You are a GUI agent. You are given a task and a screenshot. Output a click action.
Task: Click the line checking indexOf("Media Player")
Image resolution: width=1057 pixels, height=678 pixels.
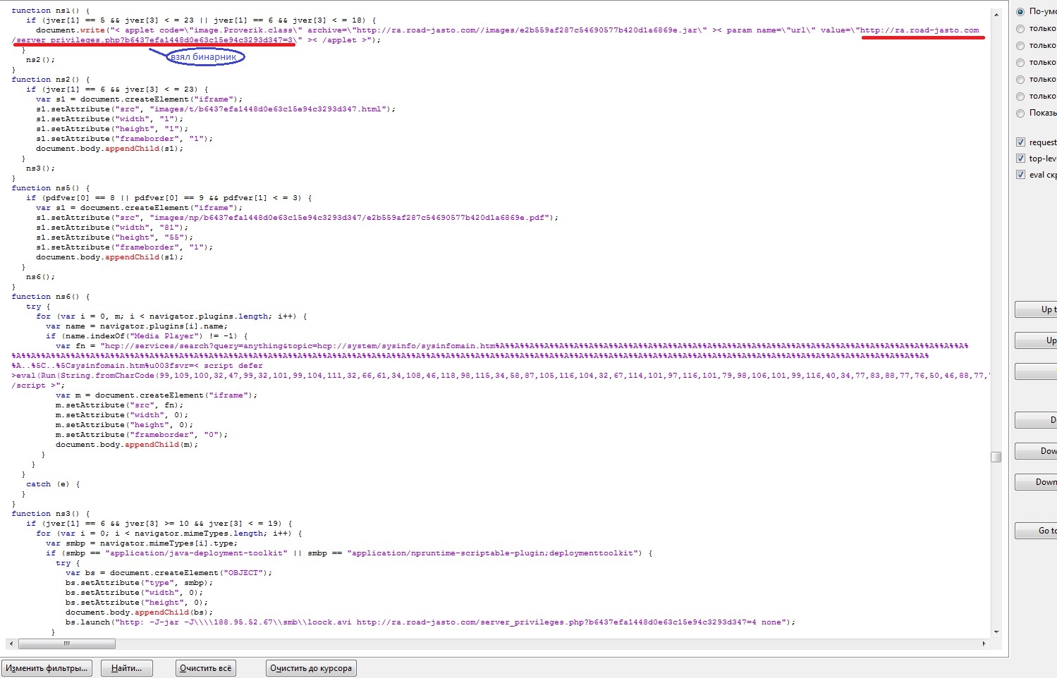tap(147, 336)
